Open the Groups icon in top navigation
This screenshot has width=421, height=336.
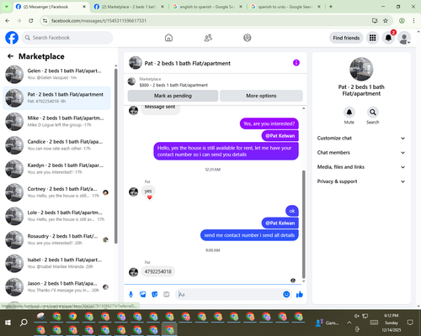[248, 38]
